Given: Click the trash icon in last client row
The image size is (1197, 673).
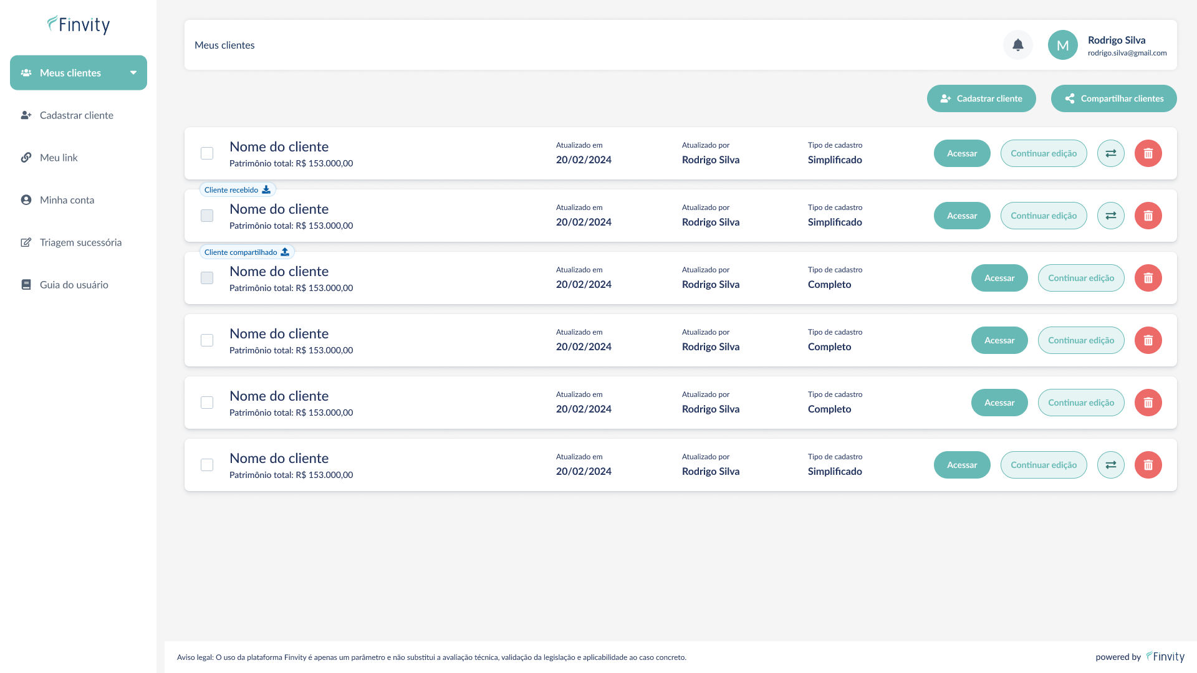Looking at the screenshot, I should click(x=1148, y=465).
